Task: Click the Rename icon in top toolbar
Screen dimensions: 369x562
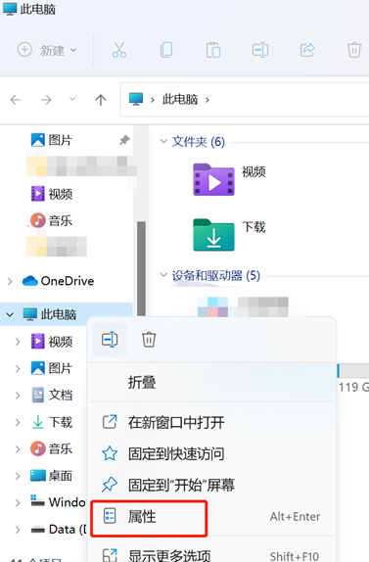Action: [x=260, y=50]
